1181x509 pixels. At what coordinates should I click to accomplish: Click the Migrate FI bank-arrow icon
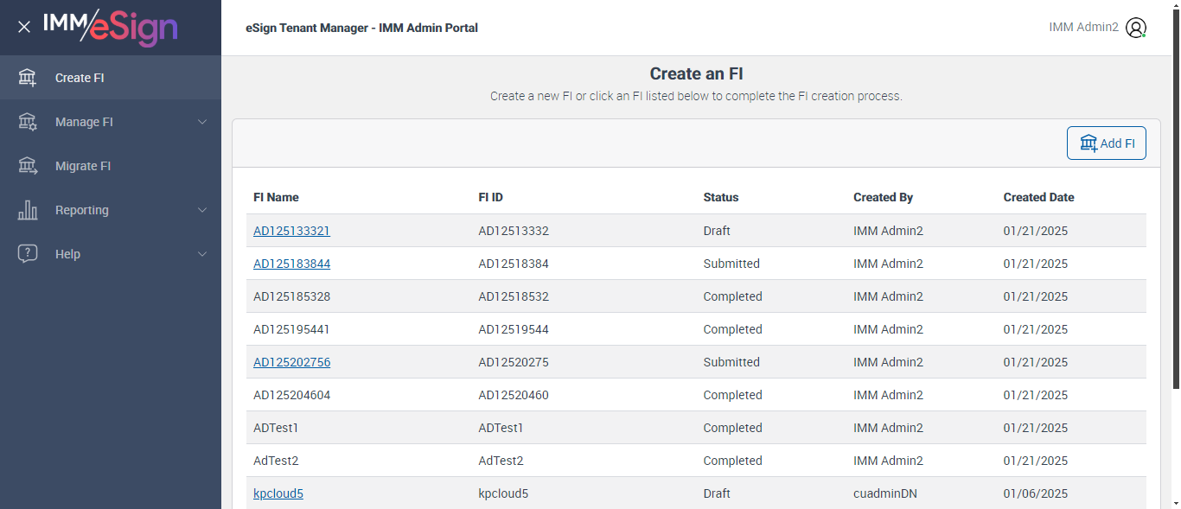pyautogui.click(x=28, y=166)
